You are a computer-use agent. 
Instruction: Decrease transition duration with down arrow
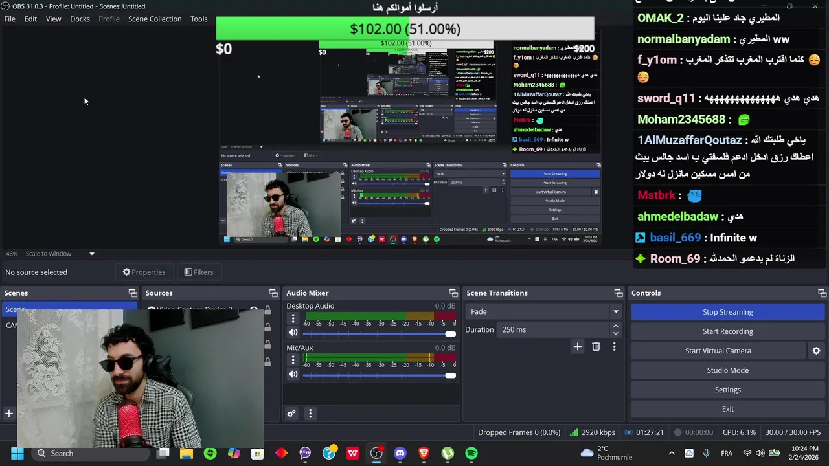(615, 333)
